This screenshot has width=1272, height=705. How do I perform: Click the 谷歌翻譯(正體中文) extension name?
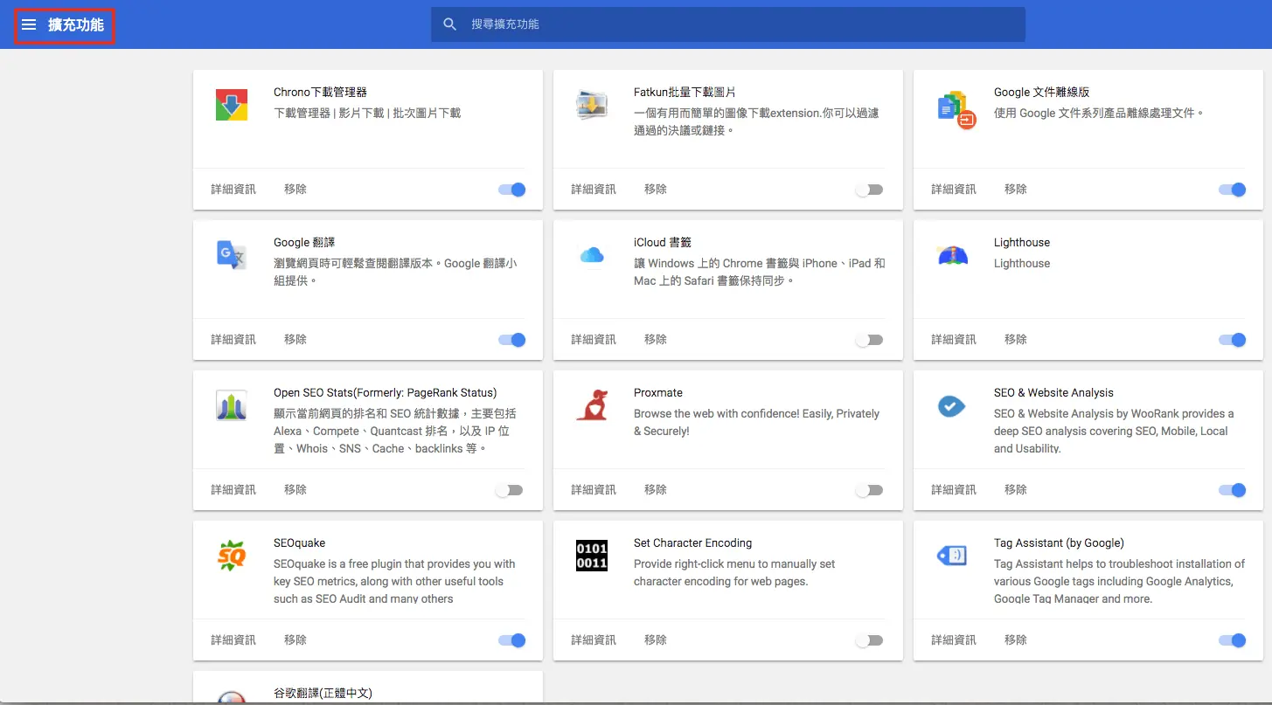pyautogui.click(x=323, y=693)
